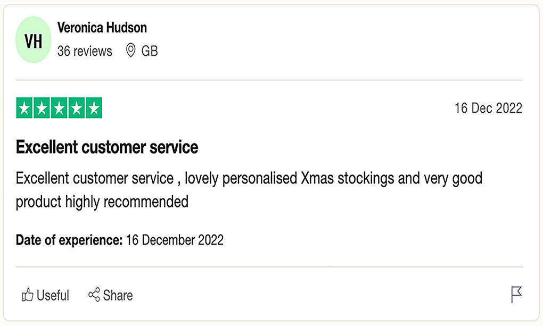
Task: Mark the review as Useful
Action: pyautogui.click(x=45, y=295)
